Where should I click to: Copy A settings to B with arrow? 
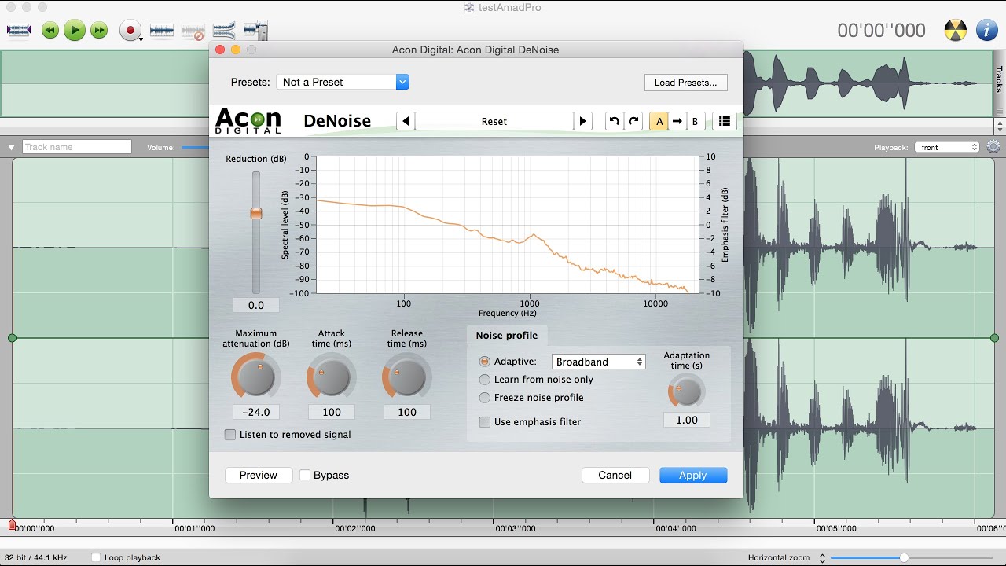coord(677,121)
